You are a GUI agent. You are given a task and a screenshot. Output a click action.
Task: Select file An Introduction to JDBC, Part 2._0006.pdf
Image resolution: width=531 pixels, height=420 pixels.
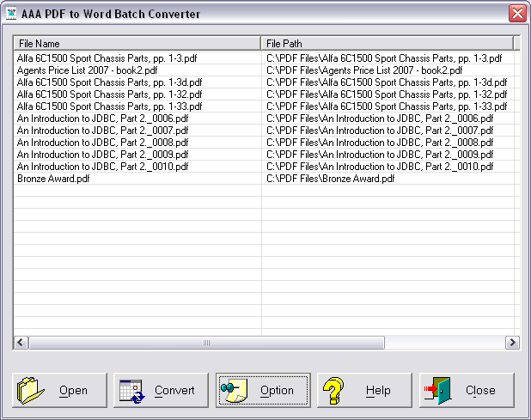102,119
